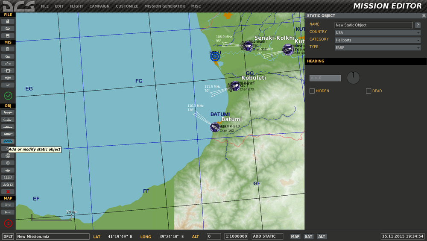
Task: Enable the HIDDEN checkbox
Action: tap(312, 91)
